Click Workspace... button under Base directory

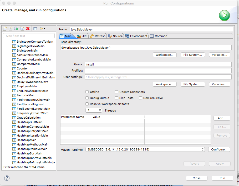tap(165, 55)
